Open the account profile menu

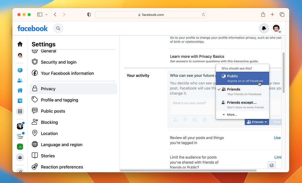click(x=276, y=28)
